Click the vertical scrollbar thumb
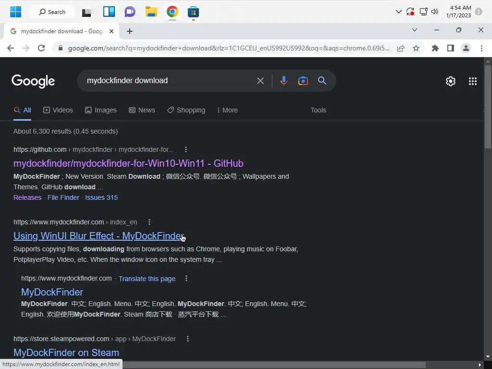Viewport: 492px width, 369px height. 488,107
